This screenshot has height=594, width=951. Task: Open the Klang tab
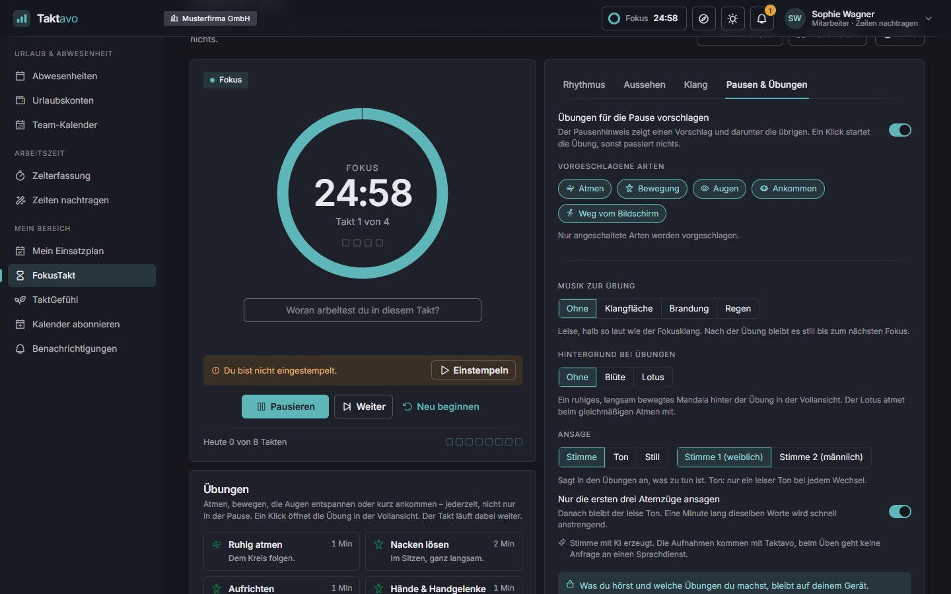pos(695,84)
